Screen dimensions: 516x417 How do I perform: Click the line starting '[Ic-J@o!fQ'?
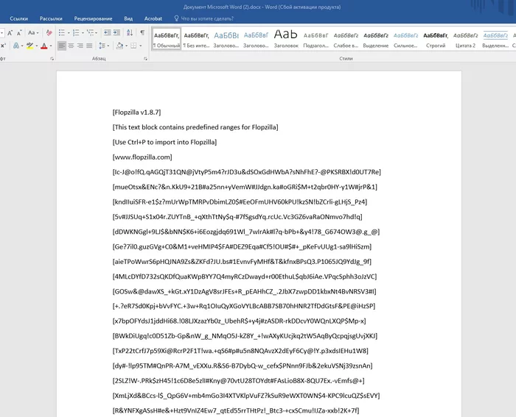pyautogui.click(x=246, y=172)
